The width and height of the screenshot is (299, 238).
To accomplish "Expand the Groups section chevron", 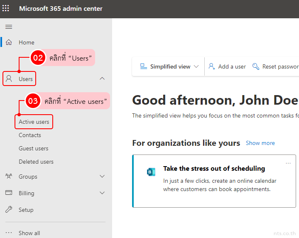I will pyautogui.click(x=102, y=177).
